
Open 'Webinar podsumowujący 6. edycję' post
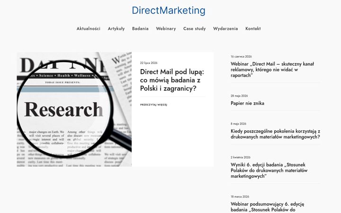(268, 207)
